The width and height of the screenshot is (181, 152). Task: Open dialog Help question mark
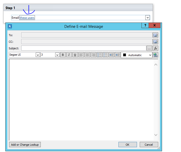(145, 25)
